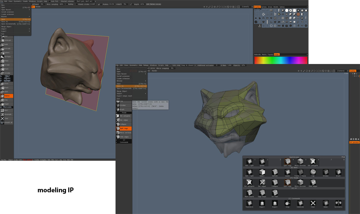Switch to the Picker tab
Screen dimensions: 360x214
coord(277,54)
